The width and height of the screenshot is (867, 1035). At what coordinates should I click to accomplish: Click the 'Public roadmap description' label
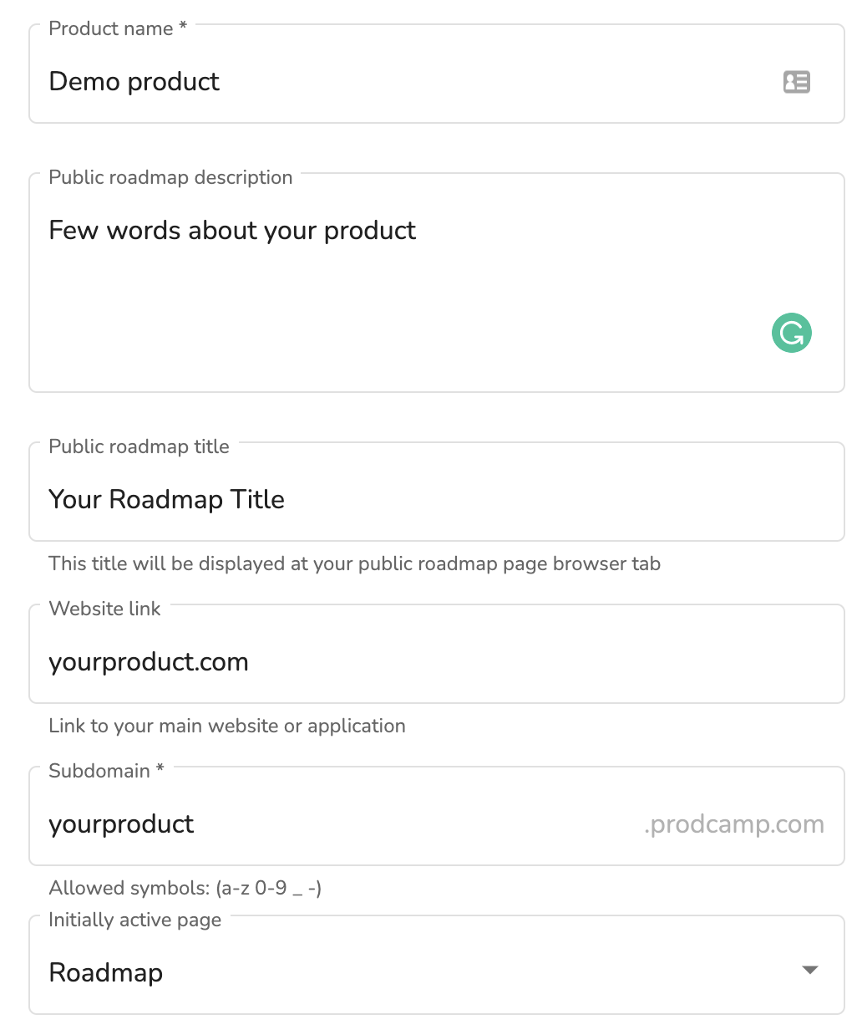click(x=170, y=177)
